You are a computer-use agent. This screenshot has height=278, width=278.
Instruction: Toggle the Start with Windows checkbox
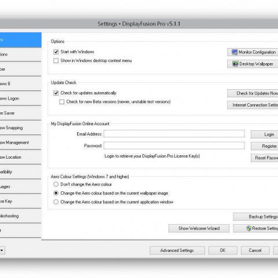click(56, 52)
